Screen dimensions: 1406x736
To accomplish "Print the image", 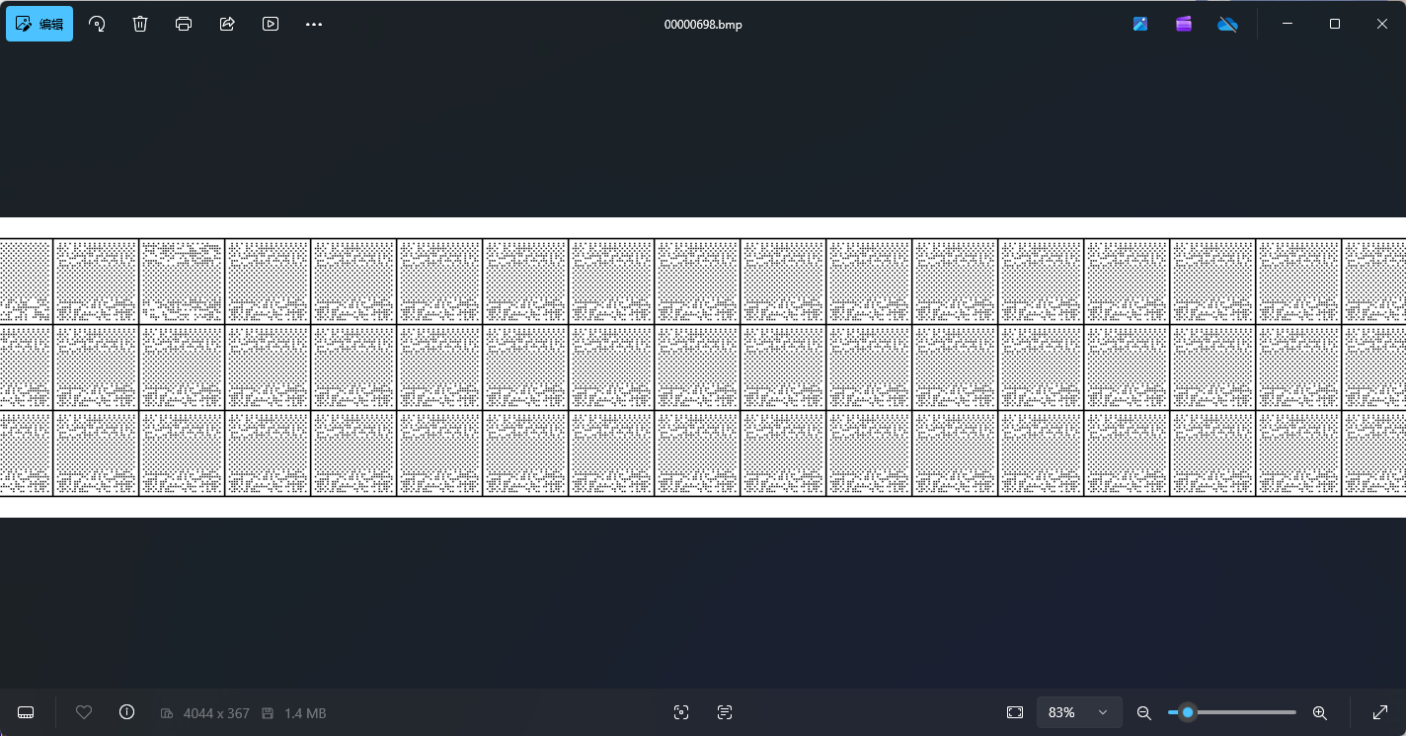I will tap(184, 24).
